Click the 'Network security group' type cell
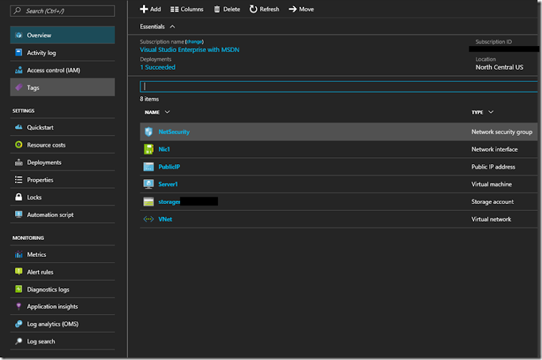The width and height of the screenshot is (542, 360). pos(501,132)
